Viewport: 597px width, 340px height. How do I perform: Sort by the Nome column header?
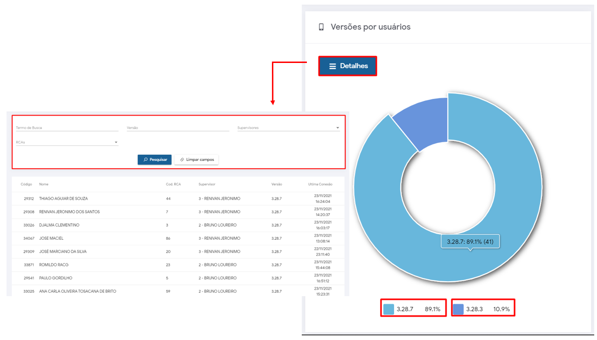[44, 184]
